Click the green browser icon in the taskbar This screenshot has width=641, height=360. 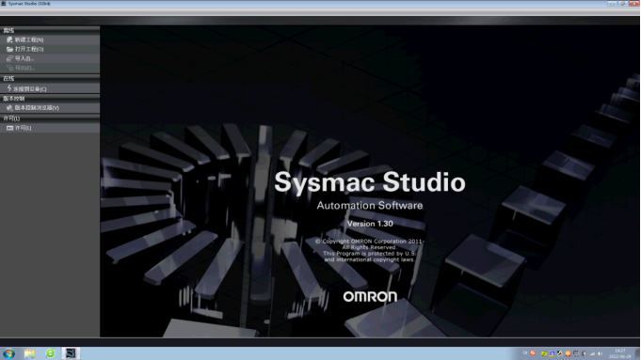(x=50, y=353)
